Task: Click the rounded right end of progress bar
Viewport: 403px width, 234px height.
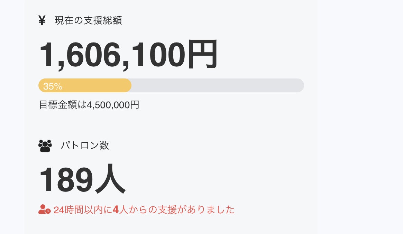Action: tap(300, 85)
